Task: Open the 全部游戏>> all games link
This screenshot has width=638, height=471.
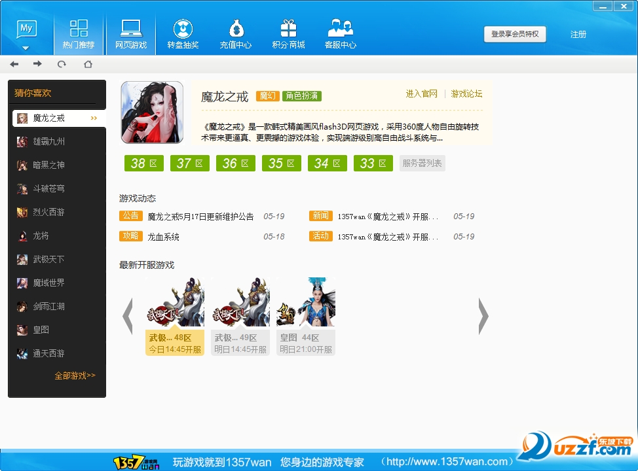Action: click(x=75, y=376)
